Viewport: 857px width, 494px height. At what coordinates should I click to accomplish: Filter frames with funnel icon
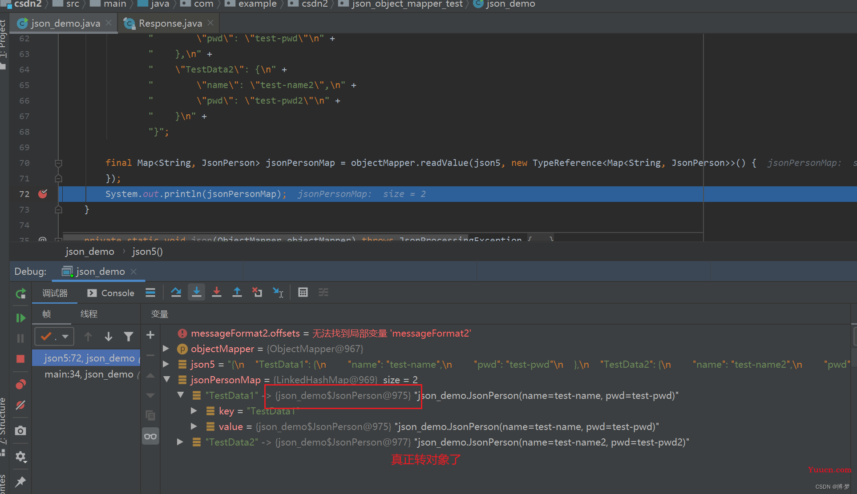[x=129, y=337]
